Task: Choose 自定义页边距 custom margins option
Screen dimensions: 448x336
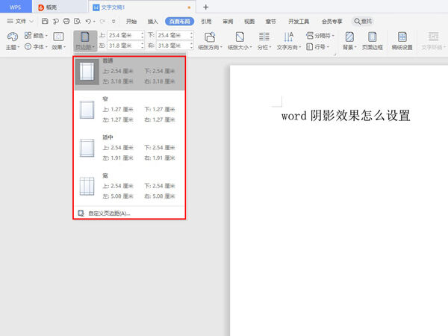Action: point(109,214)
